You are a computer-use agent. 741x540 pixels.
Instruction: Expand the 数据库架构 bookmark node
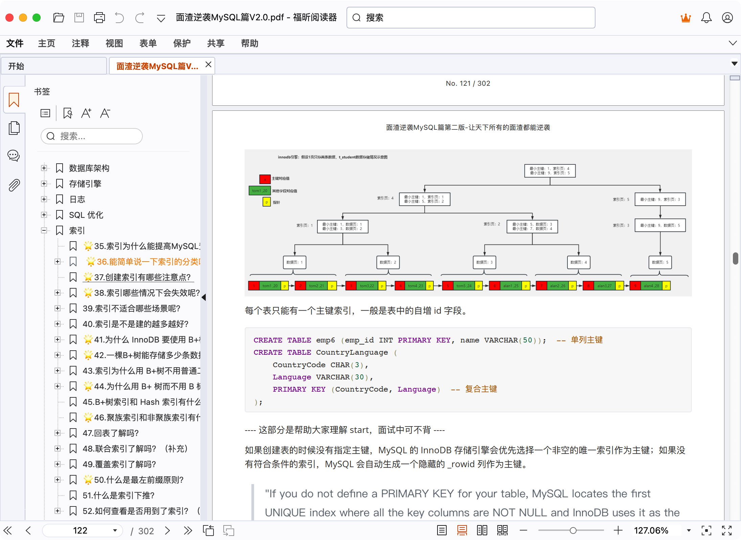(x=44, y=168)
